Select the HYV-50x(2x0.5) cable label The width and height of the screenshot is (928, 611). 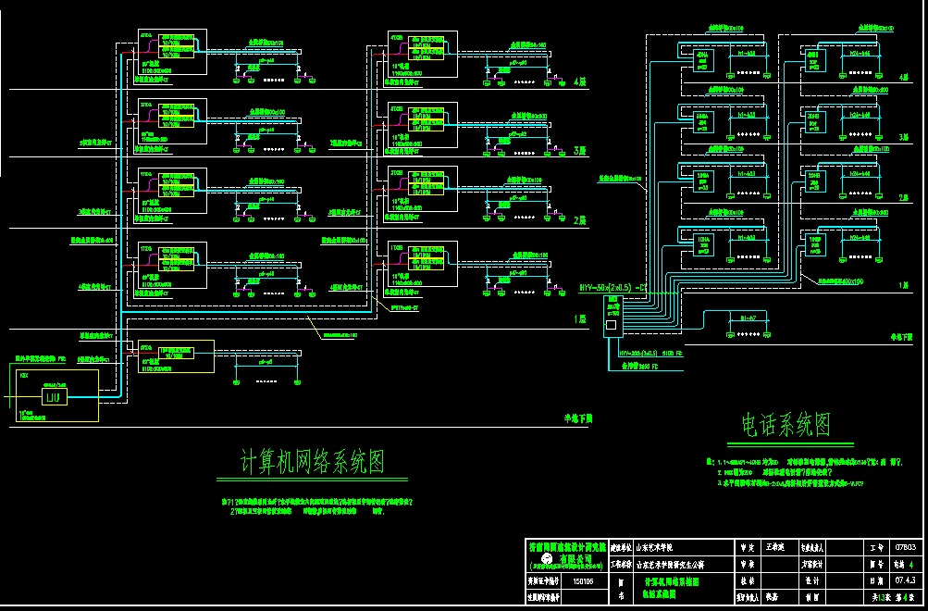(612, 288)
